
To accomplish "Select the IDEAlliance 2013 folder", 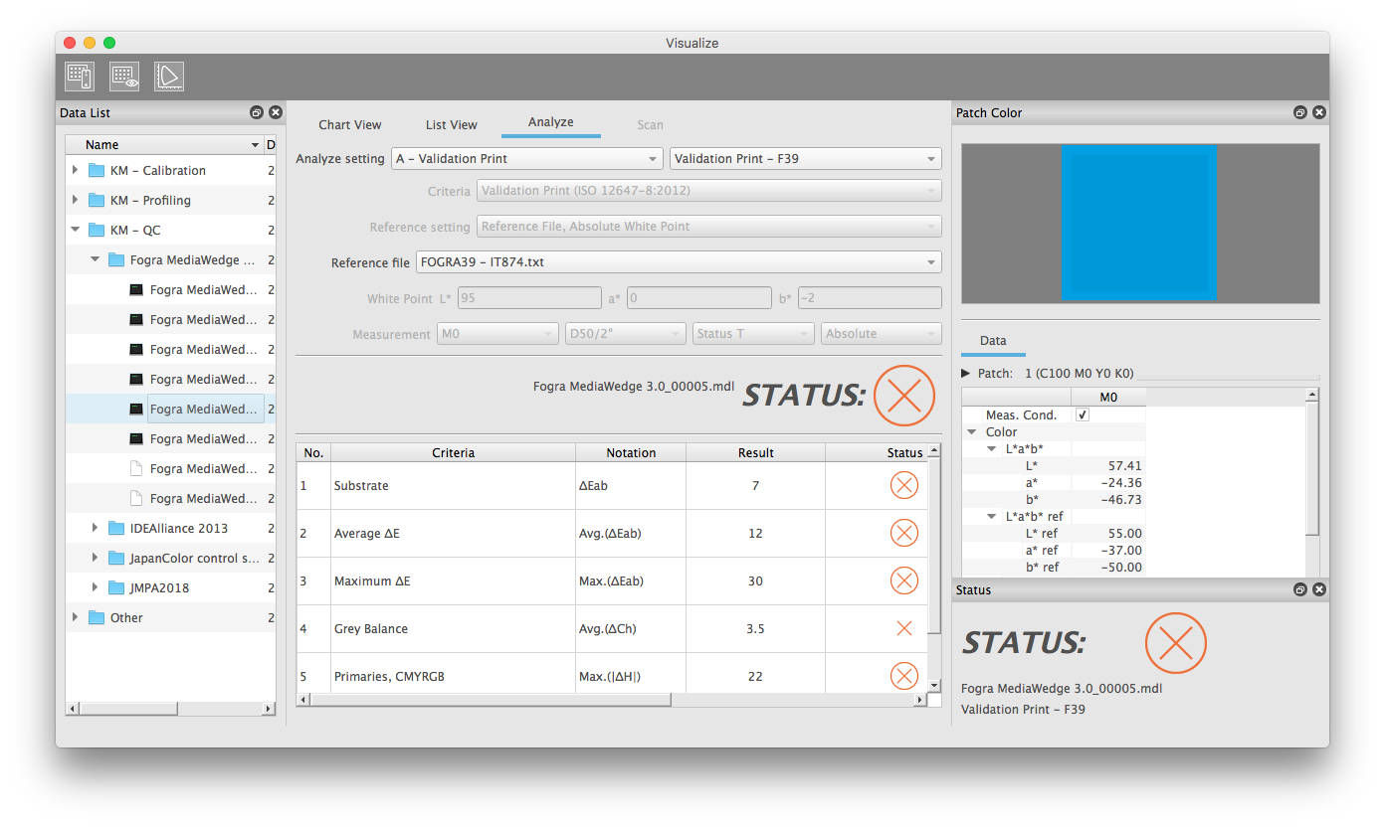I will [x=178, y=529].
